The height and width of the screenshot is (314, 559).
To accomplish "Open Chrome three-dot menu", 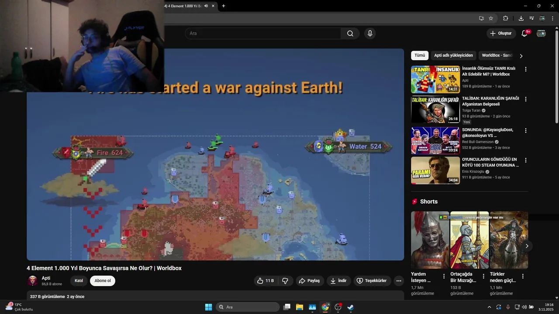I will [552, 18].
